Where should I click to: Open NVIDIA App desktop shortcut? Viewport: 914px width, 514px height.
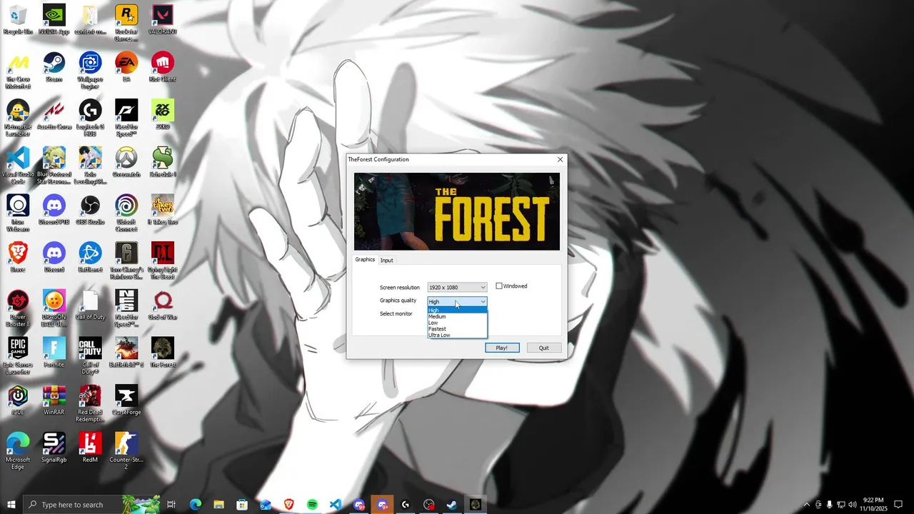click(x=54, y=20)
